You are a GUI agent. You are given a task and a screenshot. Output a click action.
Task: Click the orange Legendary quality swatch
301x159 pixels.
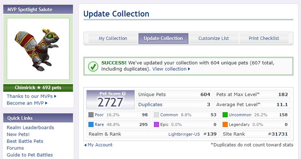pyautogui.click(x=225, y=125)
